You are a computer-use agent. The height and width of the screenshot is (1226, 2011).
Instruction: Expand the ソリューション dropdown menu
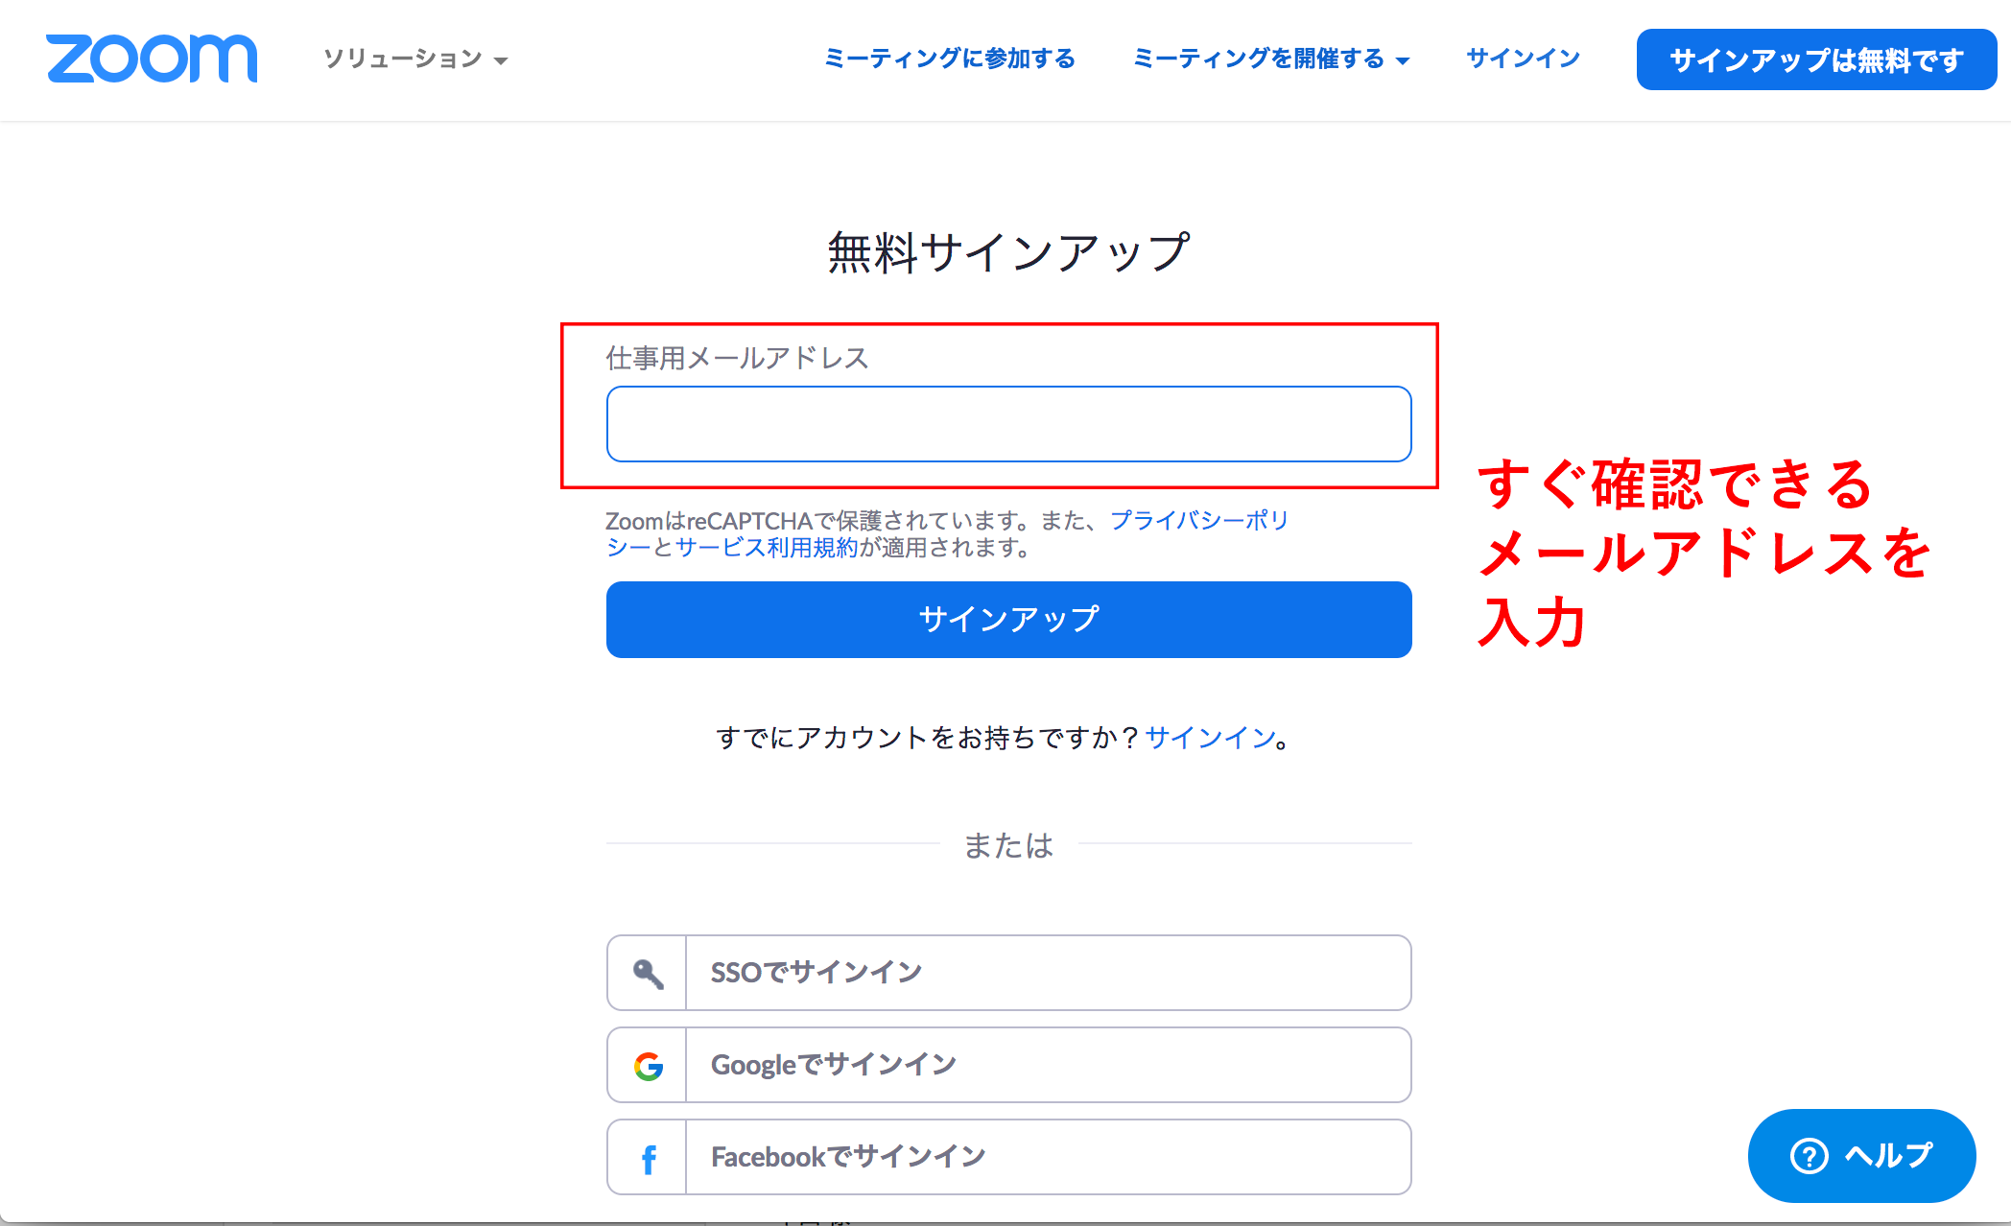click(x=415, y=59)
